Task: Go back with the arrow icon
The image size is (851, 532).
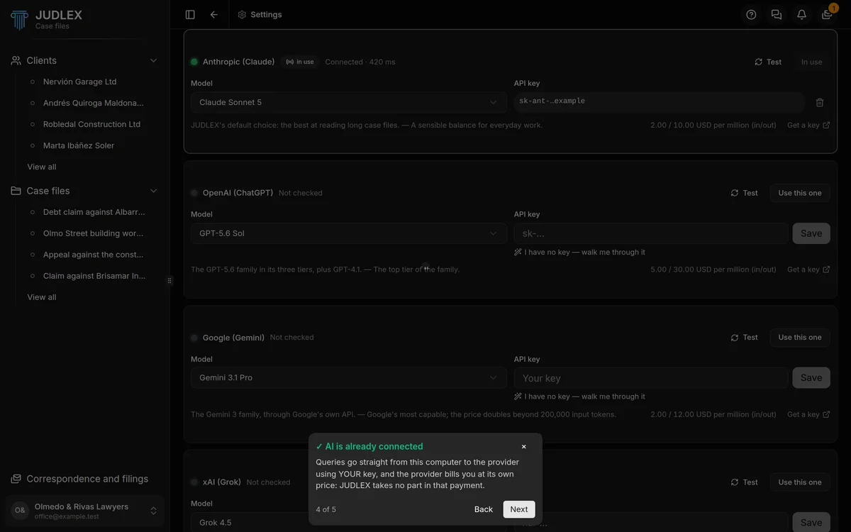Action: pyautogui.click(x=214, y=14)
